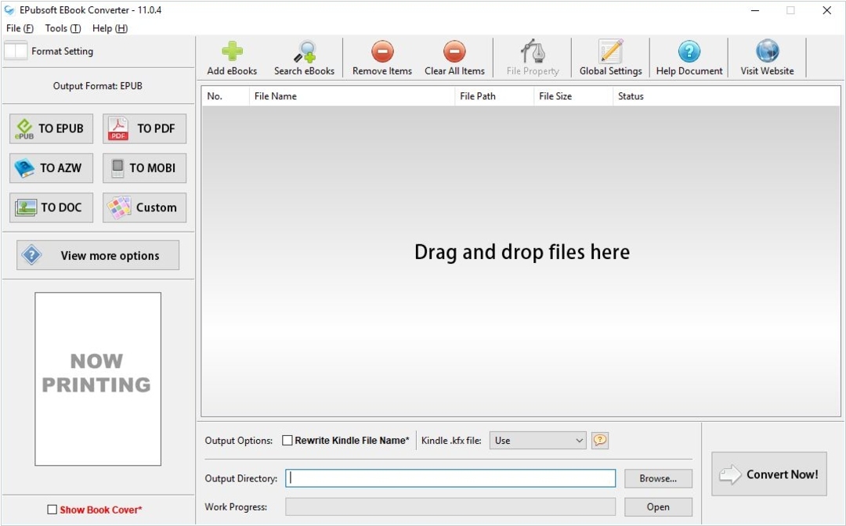
Task: Click the Remove Items icon
Action: (382, 53)
